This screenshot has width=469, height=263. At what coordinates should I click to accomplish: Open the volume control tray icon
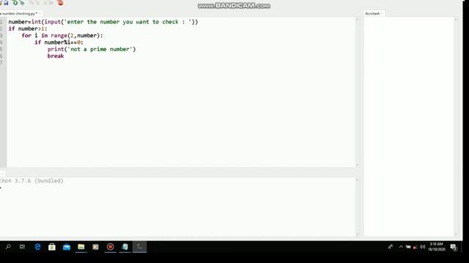(422, 247)
